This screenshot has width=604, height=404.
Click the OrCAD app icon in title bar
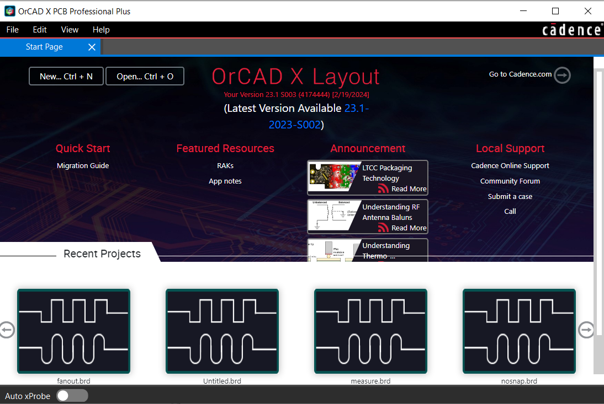pyautogui.click(x=9, y=11)
